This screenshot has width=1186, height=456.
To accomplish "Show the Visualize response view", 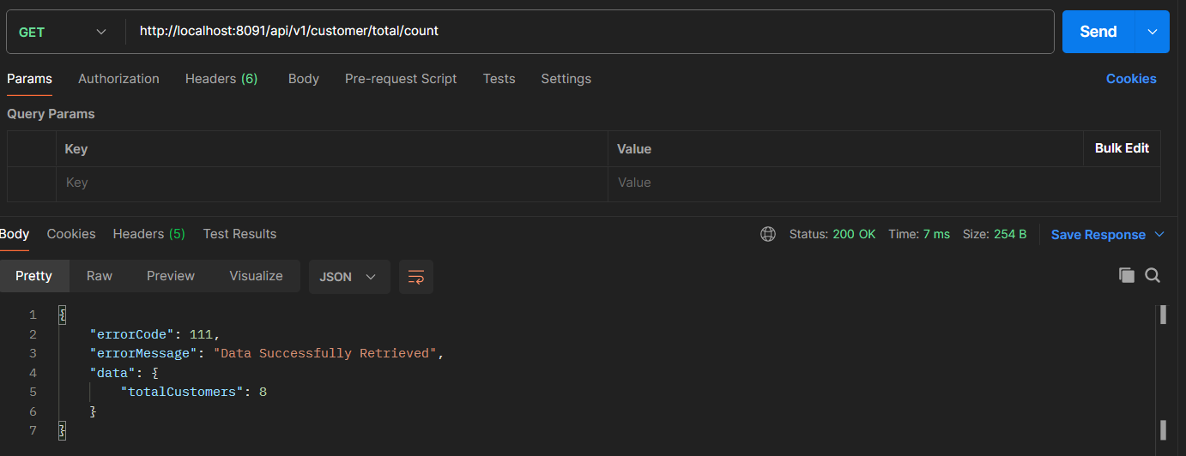I will pos(256,276).
